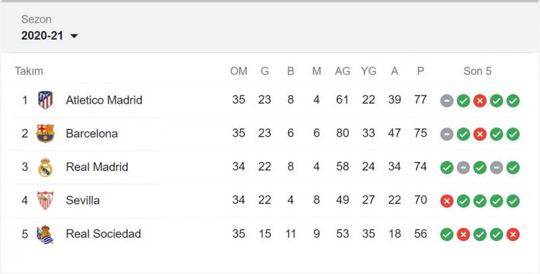The width and height of the screenshot is (540, 274).
Task: Click Real Sociedad's last red loss icon
Action: point(513,234)
